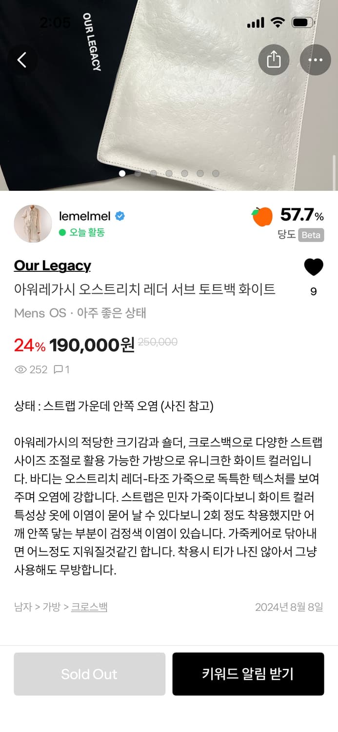The width and height of the screenshot is (338, 732).
Task: Tap the Wi-Fi icon in the status bar
Action: point(278,22)
